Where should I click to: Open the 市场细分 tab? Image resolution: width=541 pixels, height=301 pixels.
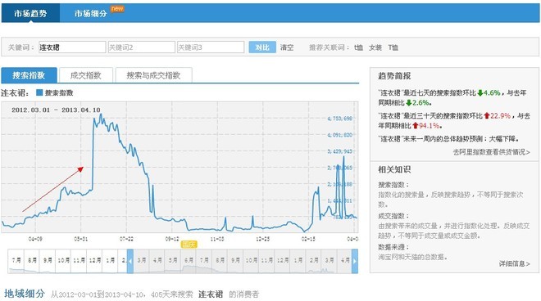click(x=91, y=13)
